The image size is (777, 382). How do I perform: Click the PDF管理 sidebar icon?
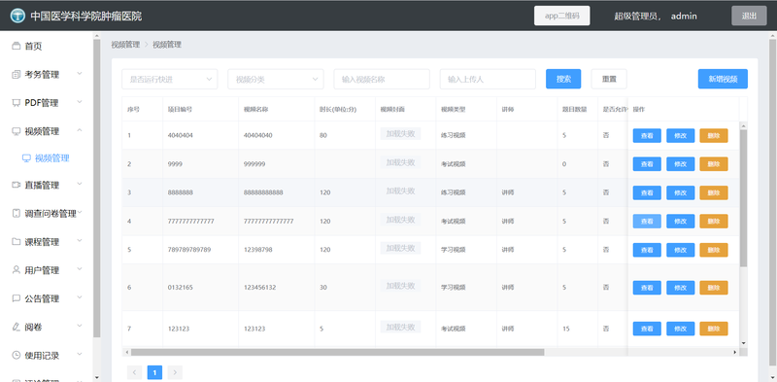16,103
